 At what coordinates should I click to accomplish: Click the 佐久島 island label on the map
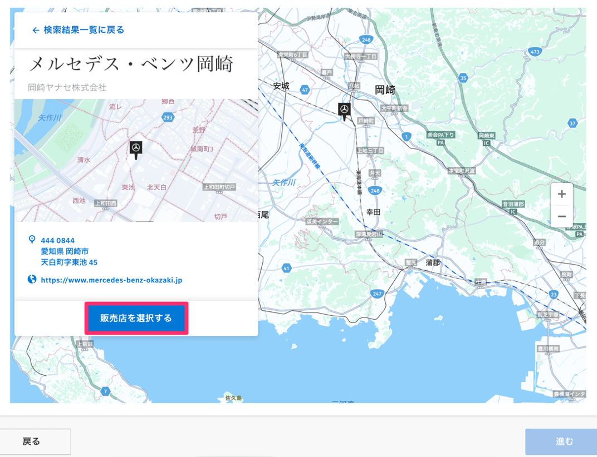coord(233,398)
